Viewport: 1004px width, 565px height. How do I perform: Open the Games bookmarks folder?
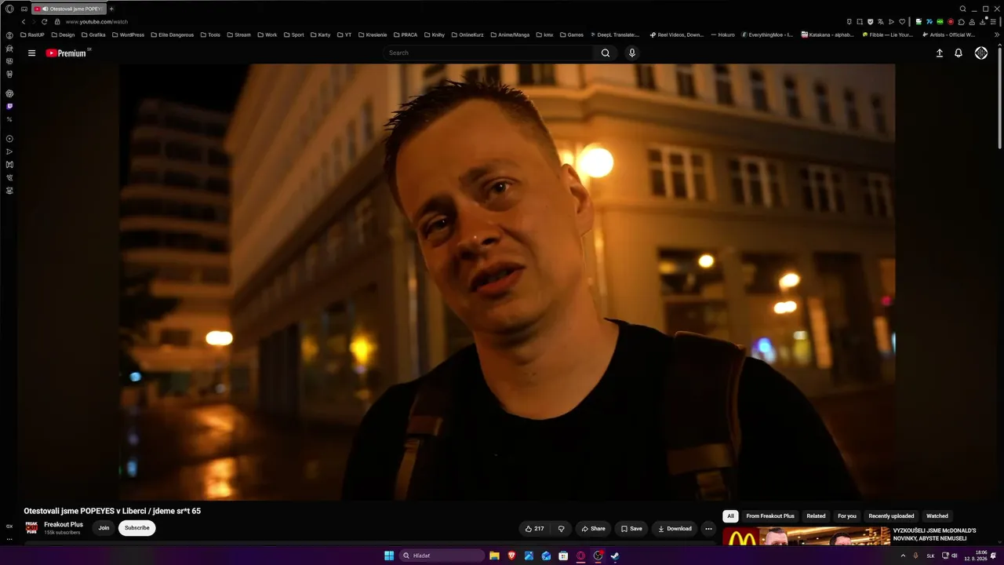pos(571,35)
